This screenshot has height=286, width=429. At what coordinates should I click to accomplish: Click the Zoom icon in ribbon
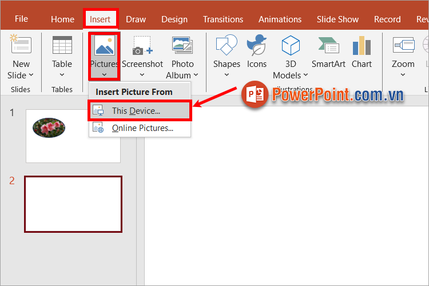pyautogui.click(x=403, y=46)
